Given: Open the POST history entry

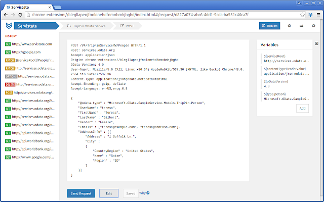Looking at the screenshot, I should point(30,92).
